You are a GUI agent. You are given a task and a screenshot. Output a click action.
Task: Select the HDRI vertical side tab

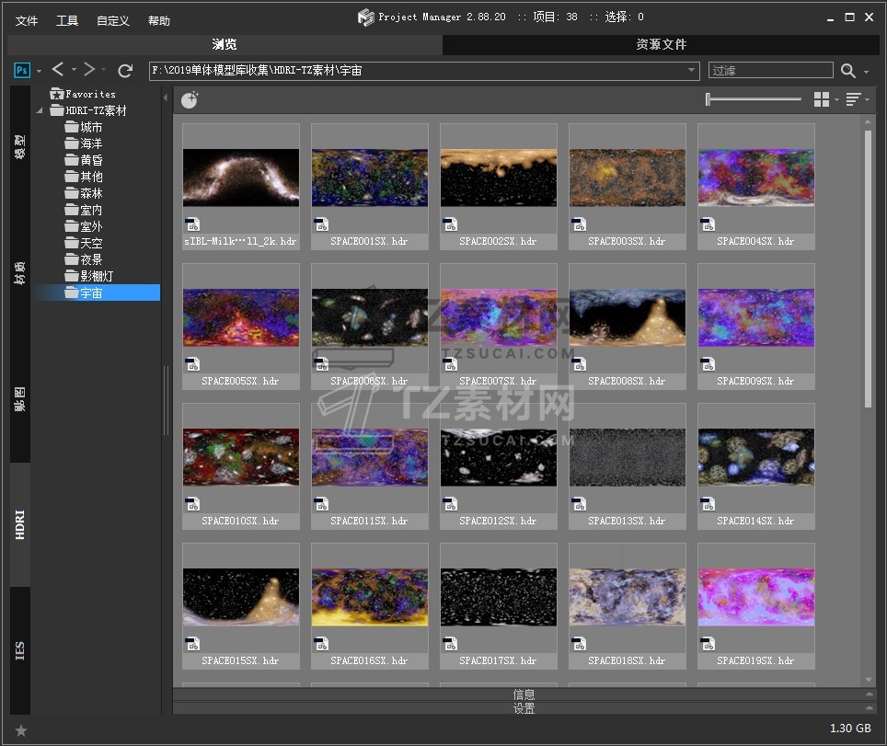click(x=20, y=524)
